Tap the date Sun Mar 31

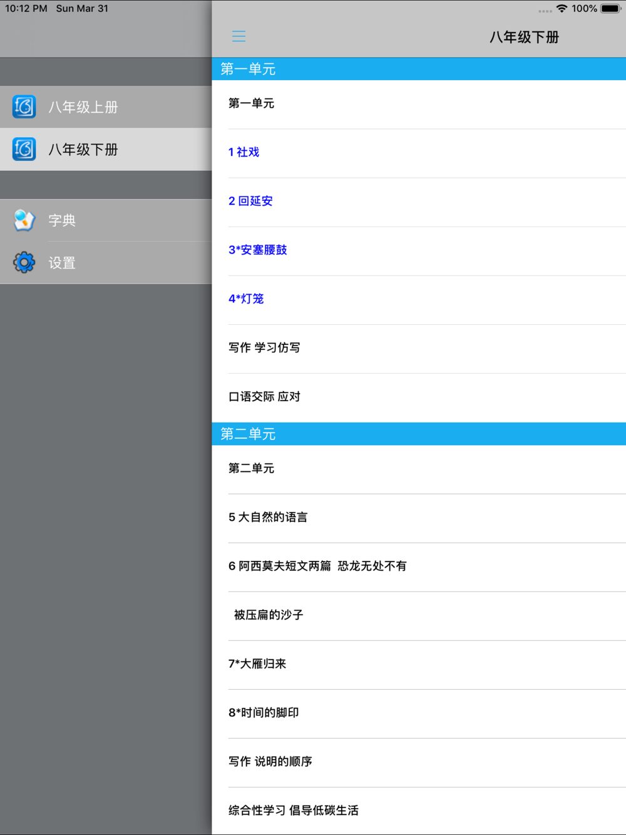82,9
